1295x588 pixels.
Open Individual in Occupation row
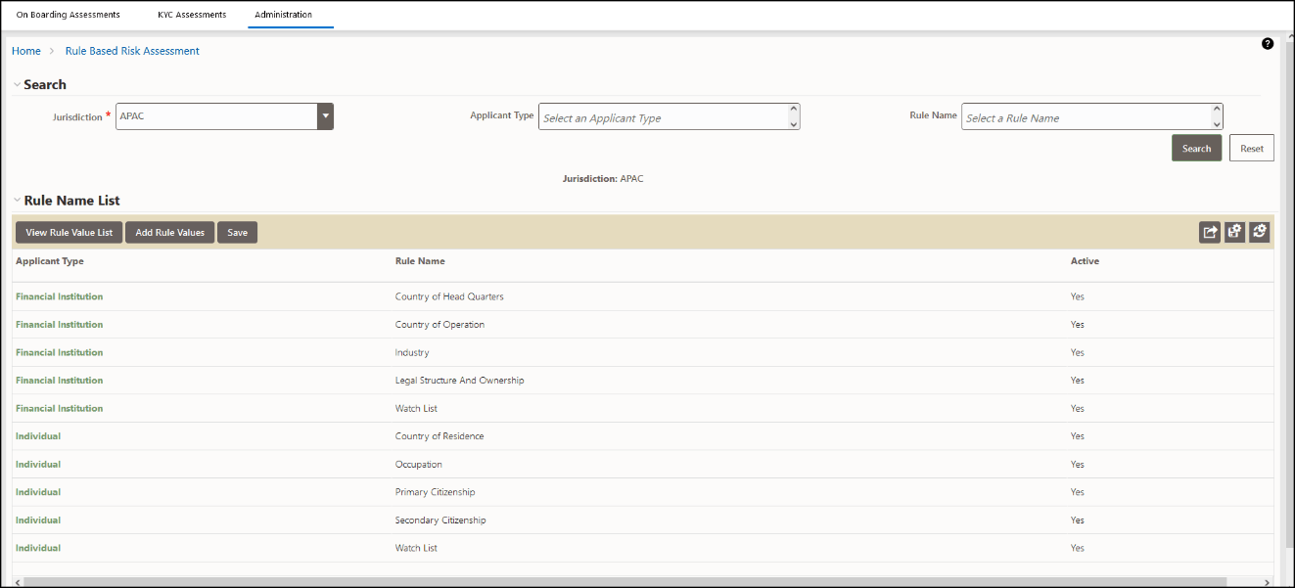point(38,465)
